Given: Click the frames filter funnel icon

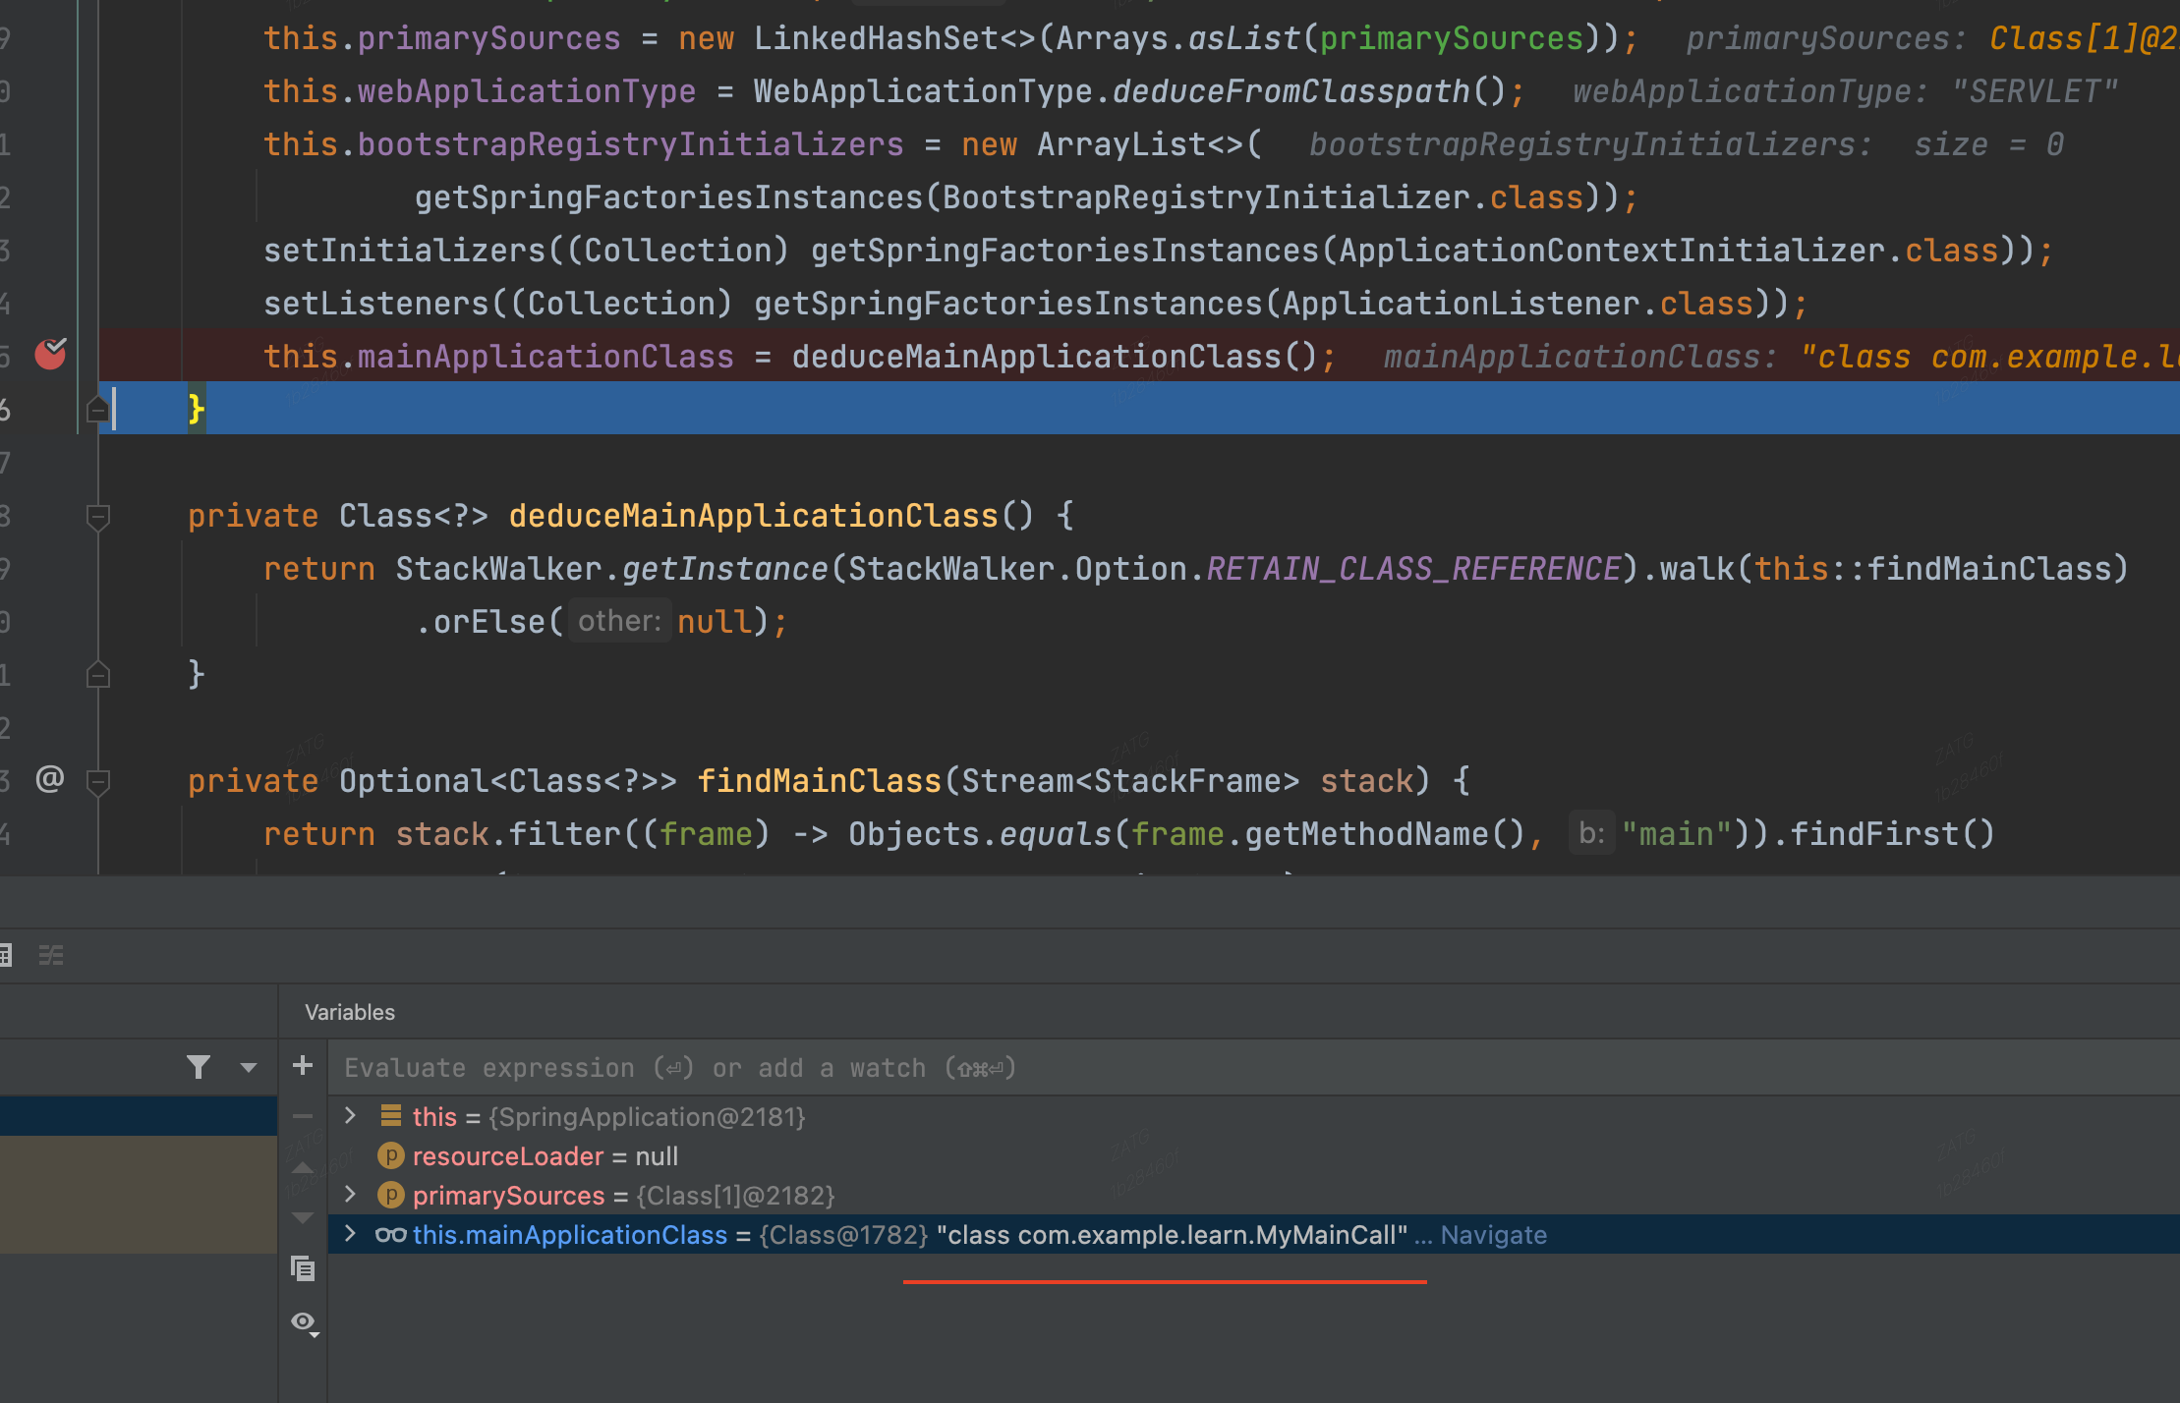Looking at the screenshot, I should point(199,1067).
